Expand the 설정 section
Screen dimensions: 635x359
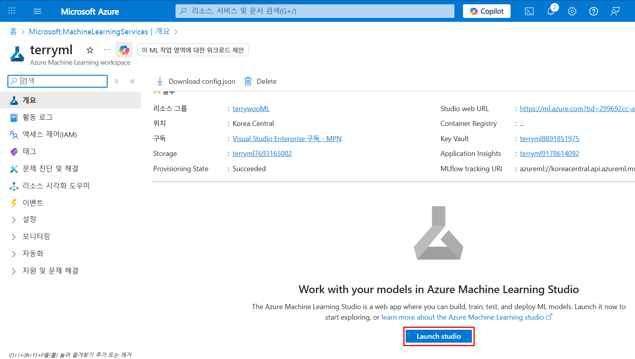[x=29, y=219]
